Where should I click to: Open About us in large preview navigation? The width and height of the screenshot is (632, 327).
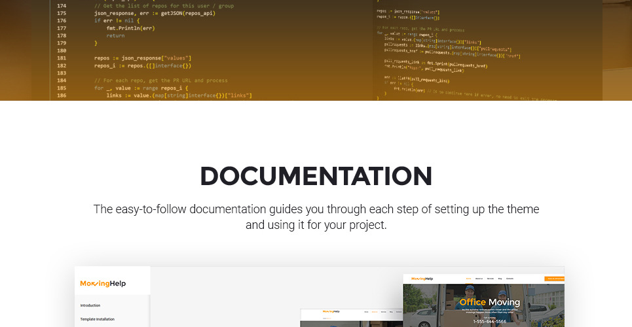479,279
